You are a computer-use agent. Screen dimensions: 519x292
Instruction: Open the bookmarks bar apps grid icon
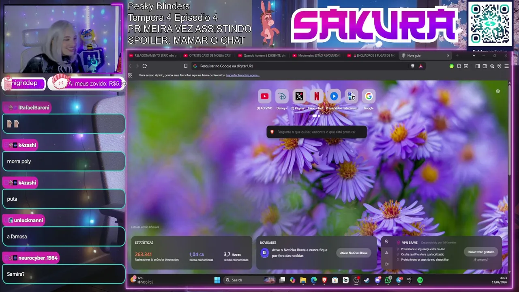click(x=130, y=75)
